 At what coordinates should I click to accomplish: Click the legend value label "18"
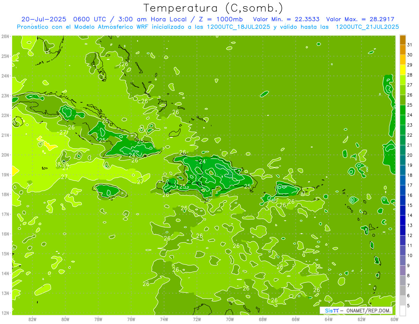pos(410,175)
